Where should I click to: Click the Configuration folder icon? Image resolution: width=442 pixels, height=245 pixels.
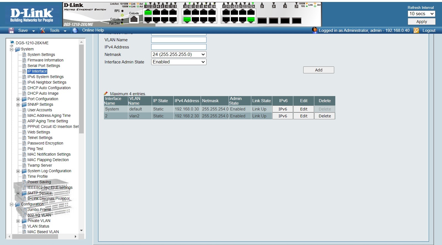[18, 204]
